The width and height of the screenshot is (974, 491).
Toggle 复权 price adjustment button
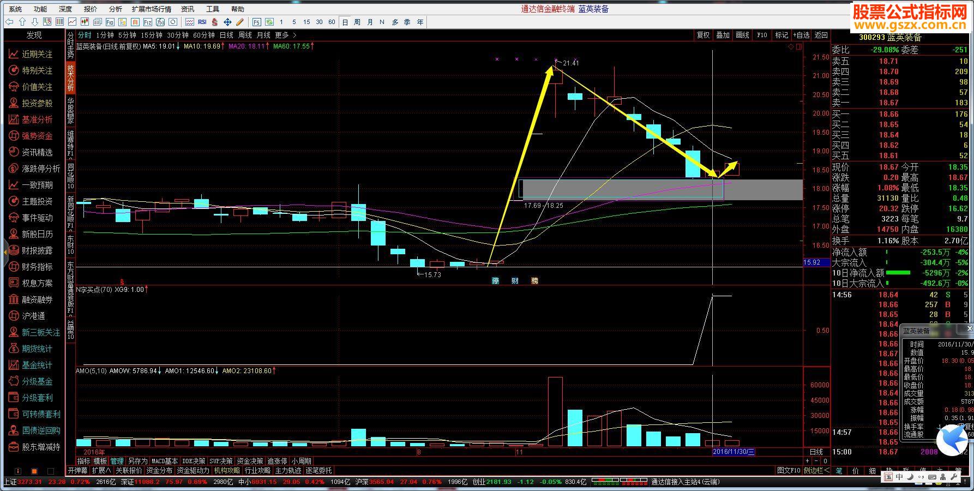[704, 35]
